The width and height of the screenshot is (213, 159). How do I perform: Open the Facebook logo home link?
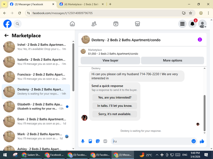7,24
